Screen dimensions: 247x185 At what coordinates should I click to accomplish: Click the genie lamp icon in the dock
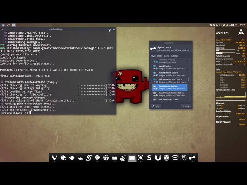click(80, 158)
